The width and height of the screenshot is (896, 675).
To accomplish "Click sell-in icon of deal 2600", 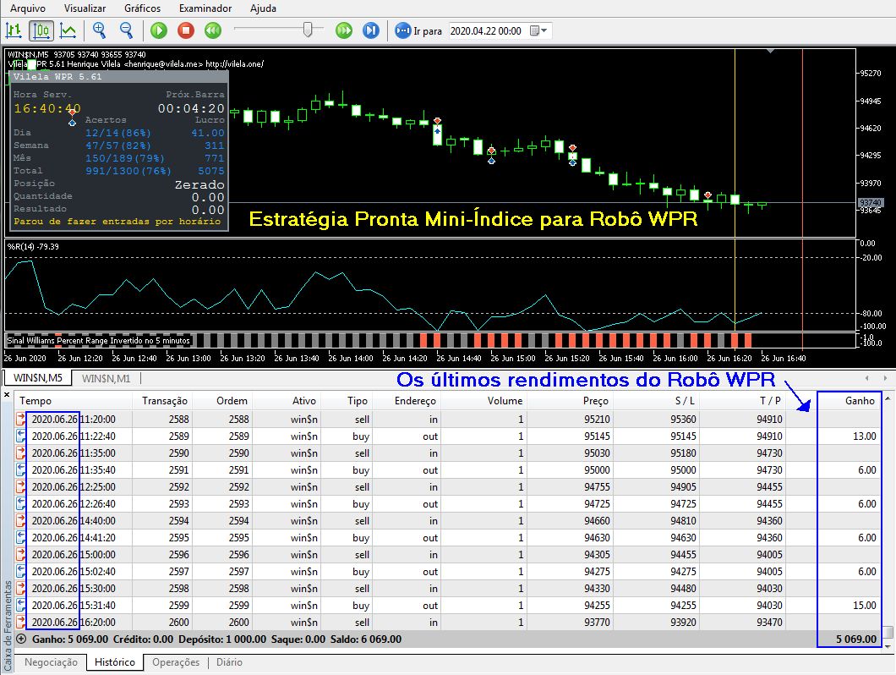I will pos(20,621).
